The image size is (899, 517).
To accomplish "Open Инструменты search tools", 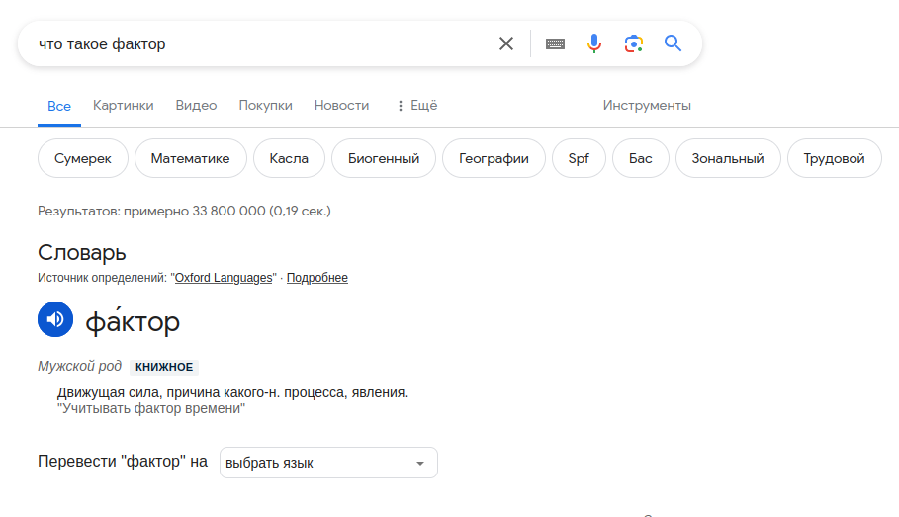I will pos(647,106).
